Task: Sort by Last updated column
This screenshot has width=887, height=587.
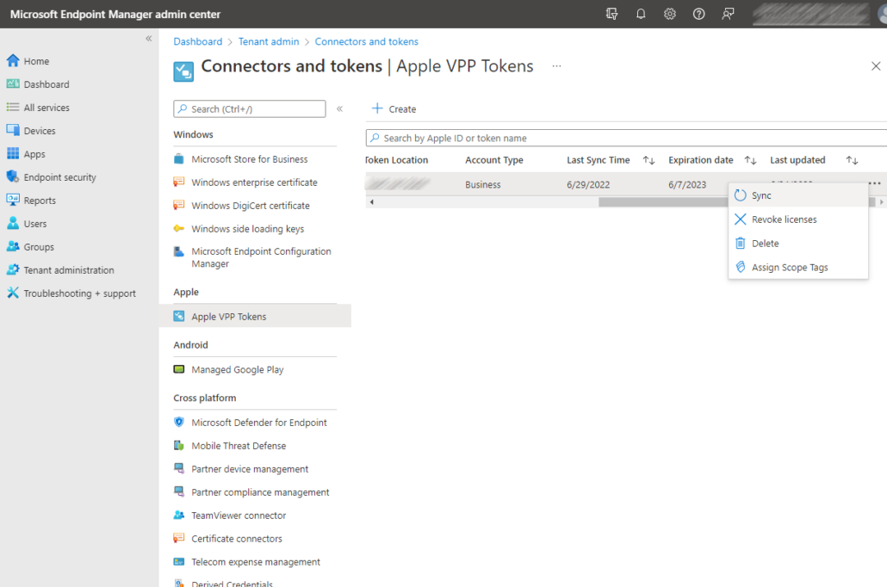Action: tap(852, 160)
